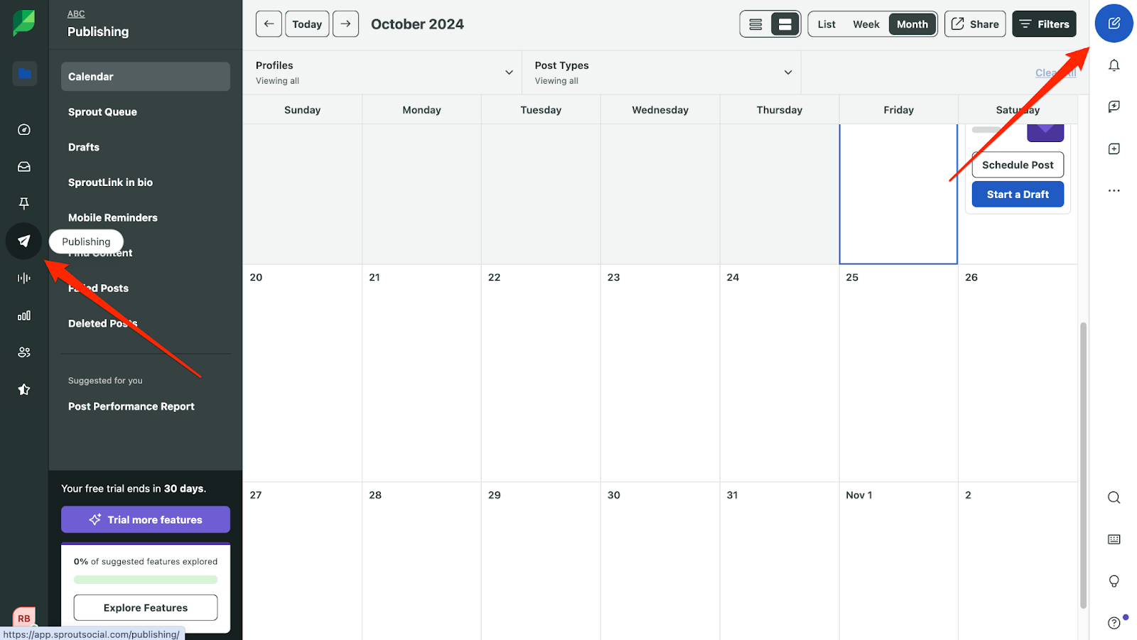Open the Listening audio-waves icon
Screen dimensions: 1137x640
click(23, 278)
